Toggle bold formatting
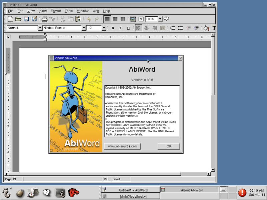The image size is (267, 200). coord(112,28)
